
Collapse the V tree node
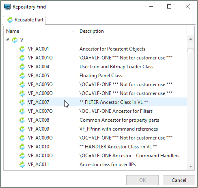pyautogui.click(x=7, y=39)
